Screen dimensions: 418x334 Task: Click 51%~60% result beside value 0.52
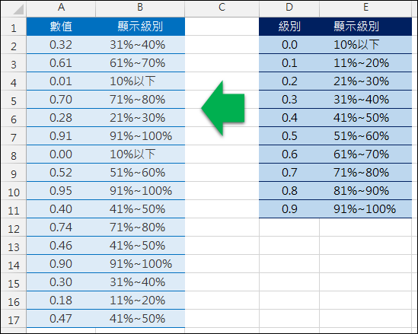click(140, 173)
